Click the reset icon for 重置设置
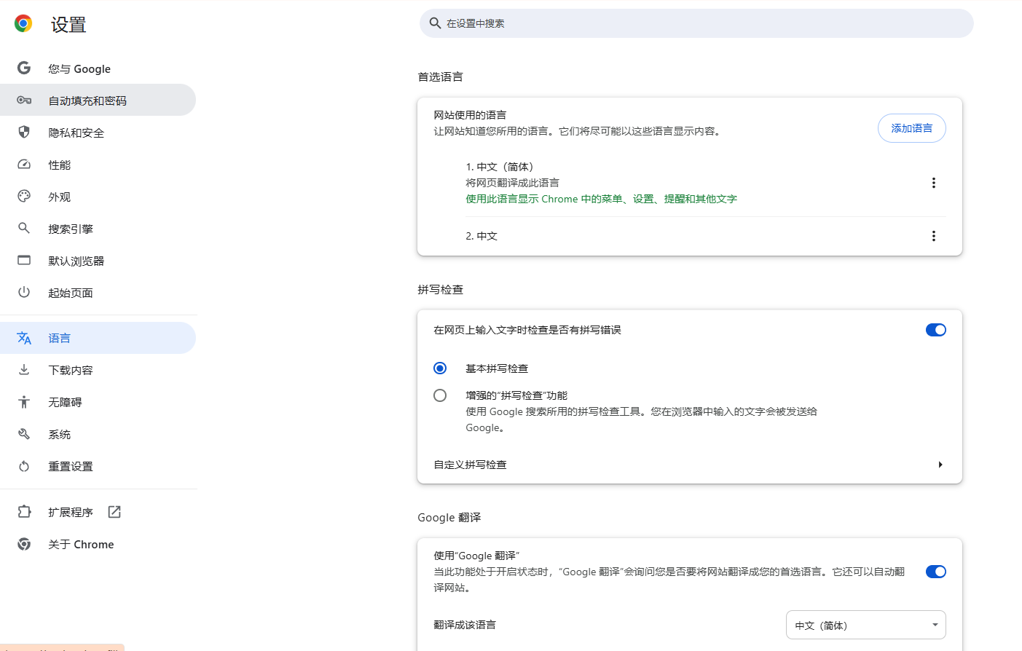Viewport: 1022px width, 651px height. [24, 466]
